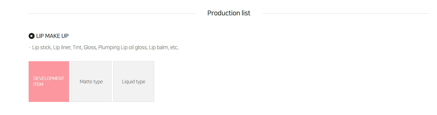Click the word DEVELOPMENT in the pink tile
The image size is (437, 115).
tap(49, 78)
